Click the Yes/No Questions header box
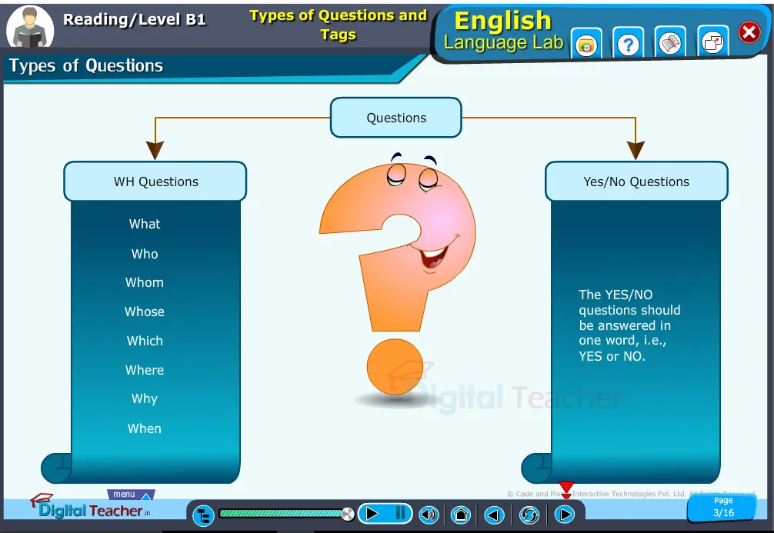The image size is (774, 533). [x=636, y=181]
